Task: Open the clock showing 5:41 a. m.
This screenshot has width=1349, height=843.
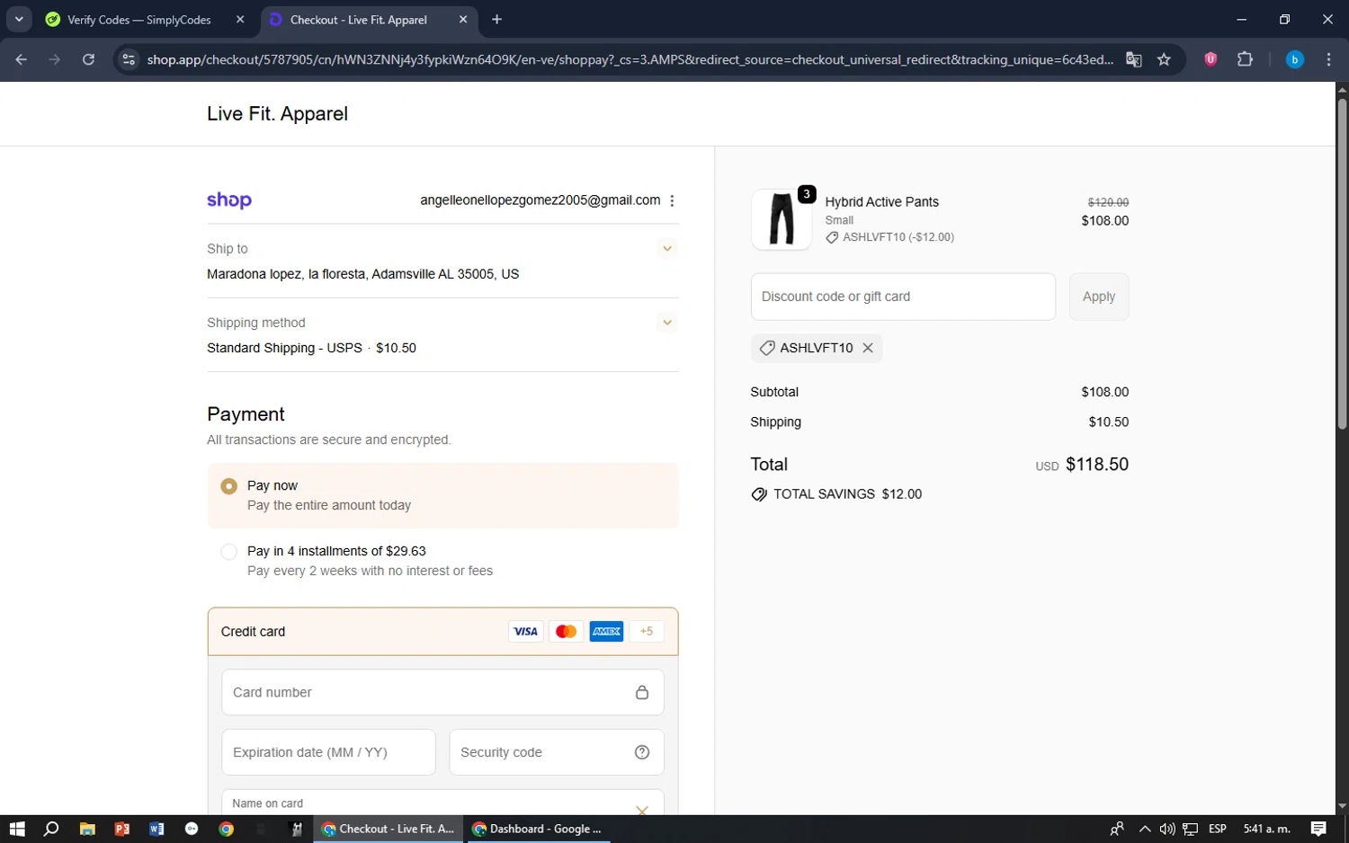Action: 1266,829
